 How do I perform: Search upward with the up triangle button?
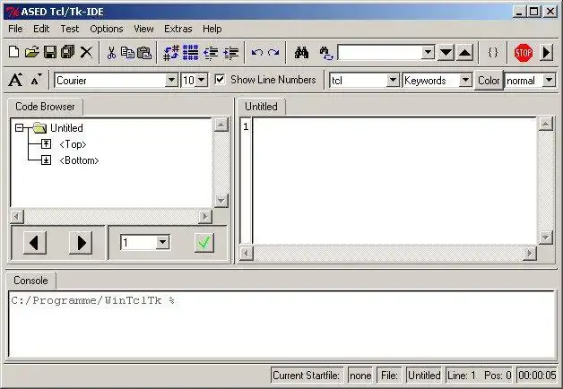tap(465, 53)
